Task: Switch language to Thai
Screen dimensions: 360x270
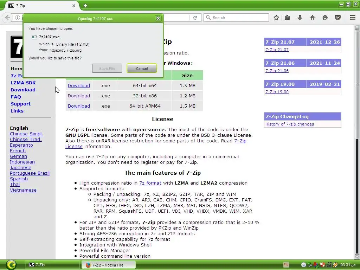Action: point(15,184)
